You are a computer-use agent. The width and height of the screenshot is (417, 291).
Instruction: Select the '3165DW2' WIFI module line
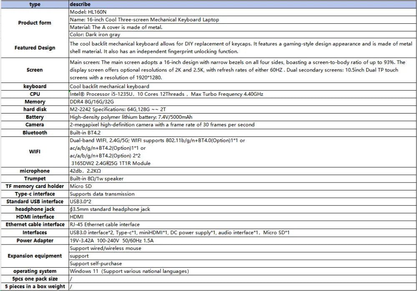111,163
